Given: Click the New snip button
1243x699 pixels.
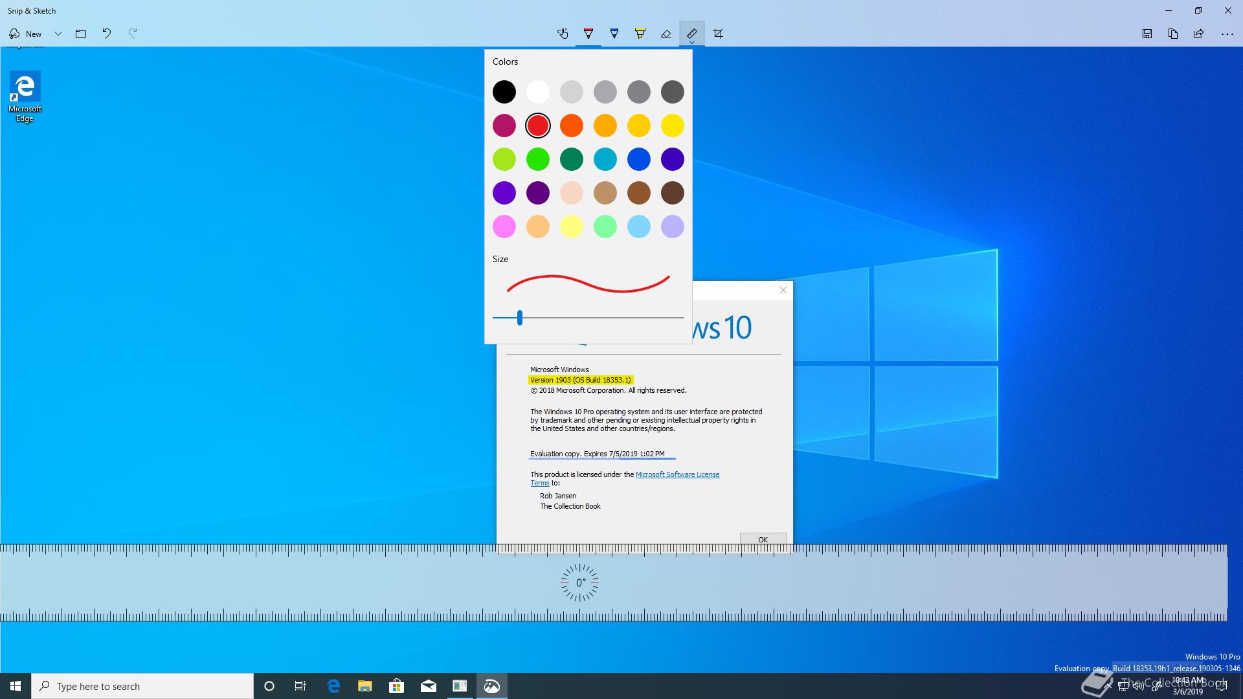Looking at the screenshot, I should [26, 34].
